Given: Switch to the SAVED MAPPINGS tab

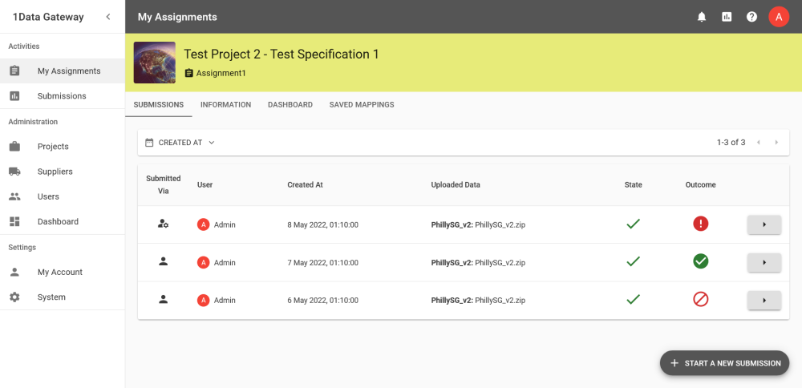Looking at the screenshot, I should (x=362, y=105).
